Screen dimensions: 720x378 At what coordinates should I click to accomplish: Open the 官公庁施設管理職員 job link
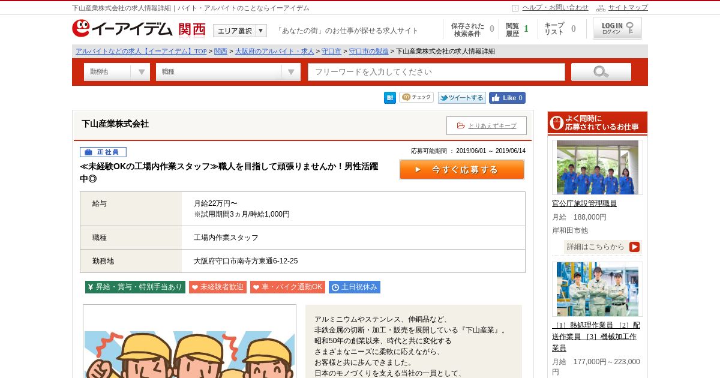point(584,203)
